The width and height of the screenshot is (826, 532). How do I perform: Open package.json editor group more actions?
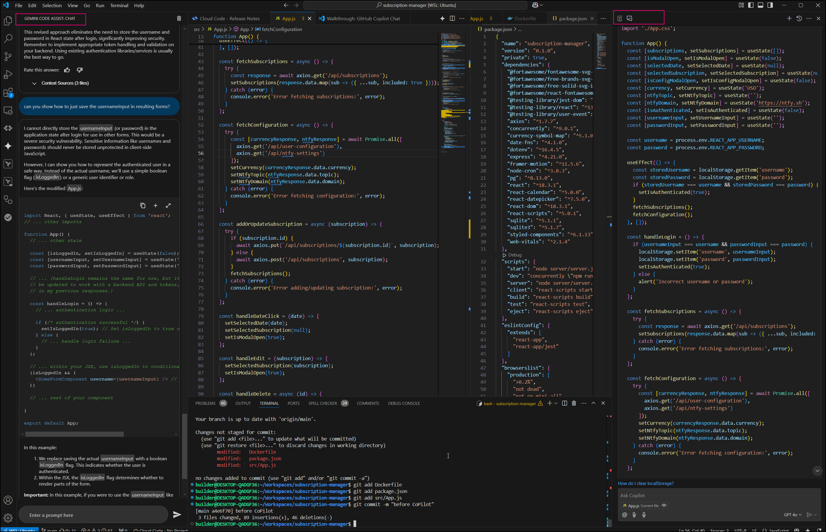(603, 18)
